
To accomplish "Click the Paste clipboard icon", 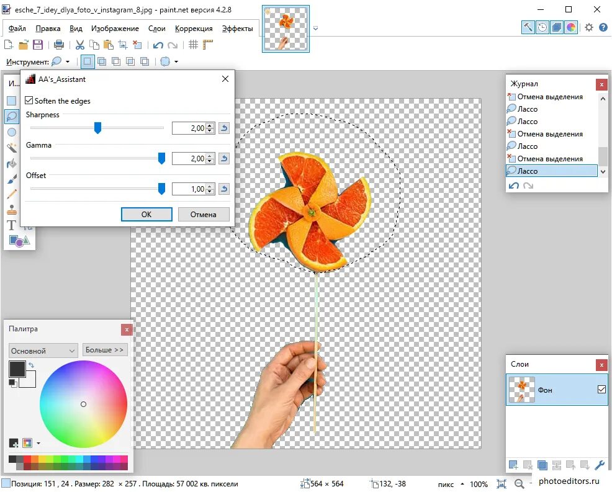I will point(109,45).
